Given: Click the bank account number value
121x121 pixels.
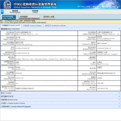Looking at the screenshot, I should point(103,88).
